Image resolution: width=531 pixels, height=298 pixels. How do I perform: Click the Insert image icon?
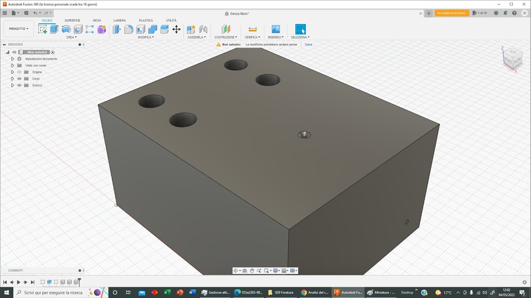[276, 29]
